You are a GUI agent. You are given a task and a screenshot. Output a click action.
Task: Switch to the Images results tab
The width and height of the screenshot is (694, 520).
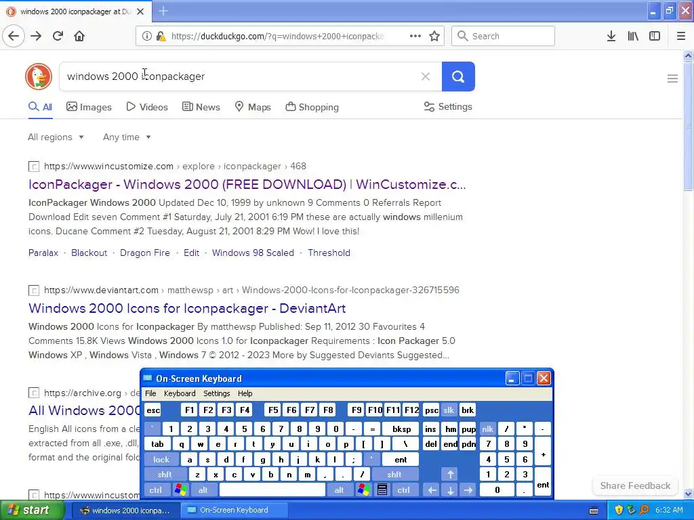tap(89, 107)
